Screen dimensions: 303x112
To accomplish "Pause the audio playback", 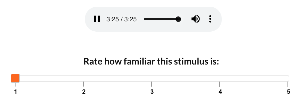I will pos(97,19).
